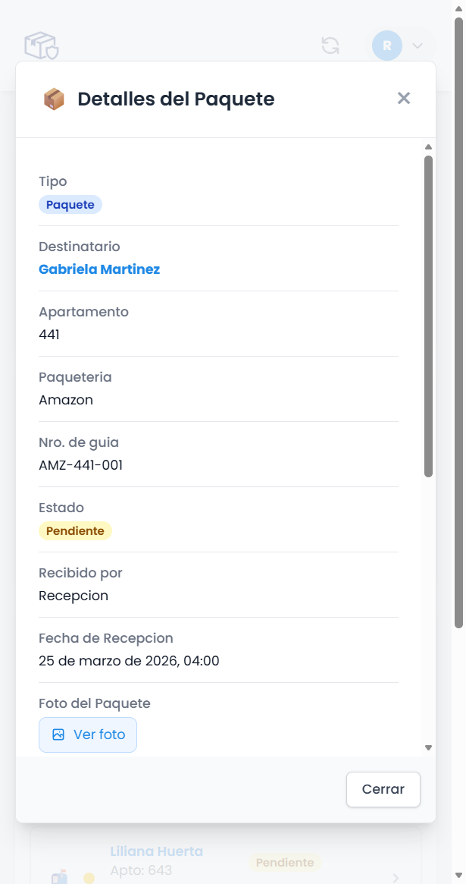
Task: Click the image icon inside Ver foto
Action: pos(59,734)
